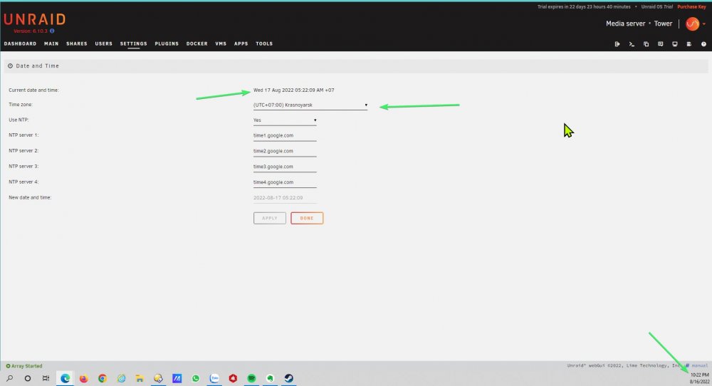Open WhatsApp from the taskbar
712x386 pixels.
click(x=196, y=378)
